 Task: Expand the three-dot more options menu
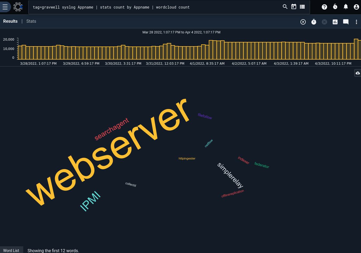(x=356, y=22)
